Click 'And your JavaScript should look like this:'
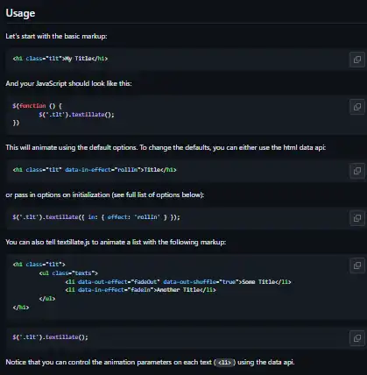367x375 pixels. (68, 83)
